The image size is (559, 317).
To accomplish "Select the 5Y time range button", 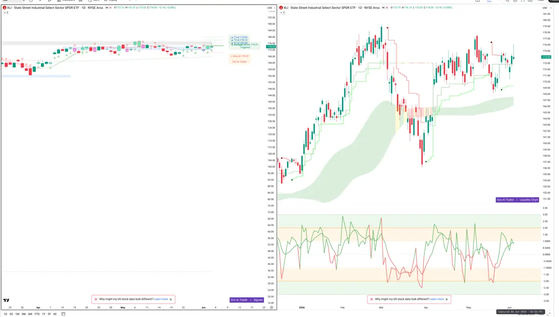I will coord(49,314).
